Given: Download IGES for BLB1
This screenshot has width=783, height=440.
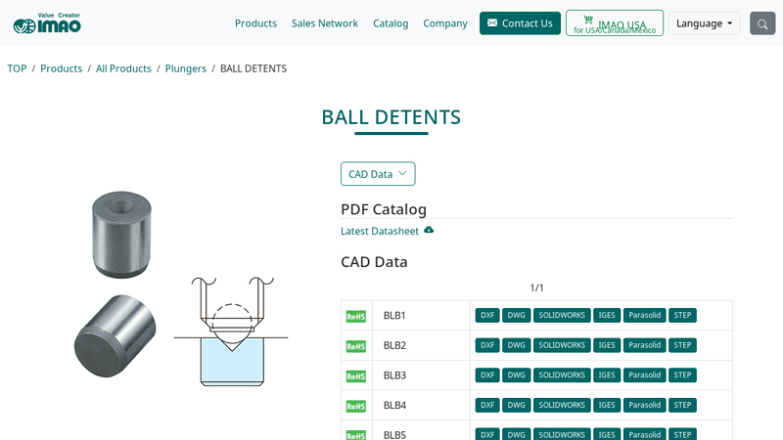Looking at the screenshot, I should [607, 315].
